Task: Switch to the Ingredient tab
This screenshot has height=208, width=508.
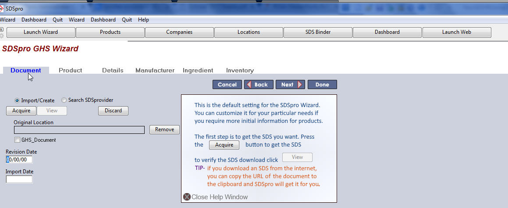Action: [x=198, y=70]
